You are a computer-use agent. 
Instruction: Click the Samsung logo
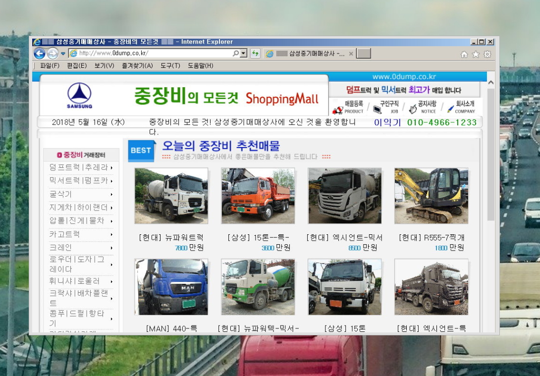(x=79, y=96)
